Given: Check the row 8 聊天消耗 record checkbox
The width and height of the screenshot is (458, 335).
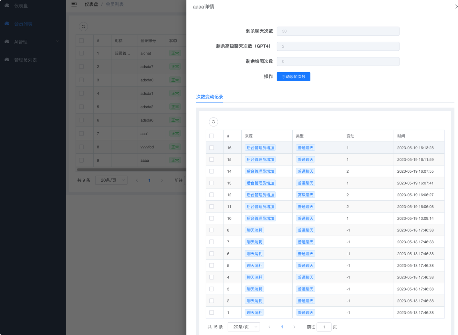Looking at the screenshot, I should pyautogui.click(x=212, y=230).
